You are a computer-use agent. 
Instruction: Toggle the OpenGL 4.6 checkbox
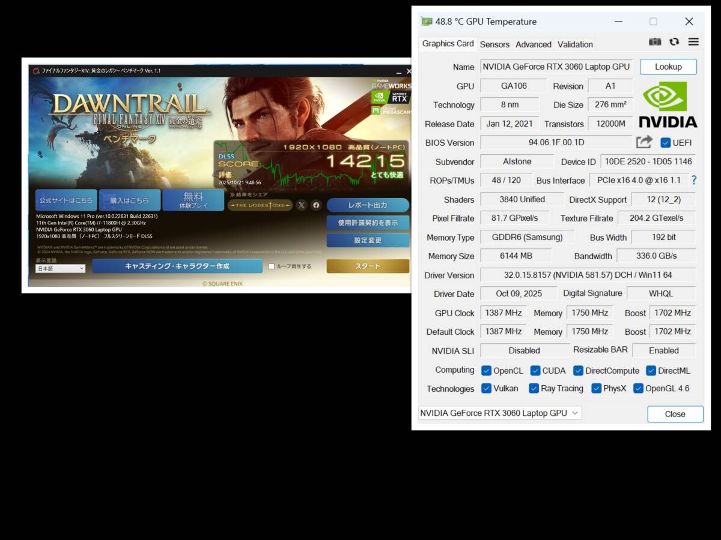(638, 388)
